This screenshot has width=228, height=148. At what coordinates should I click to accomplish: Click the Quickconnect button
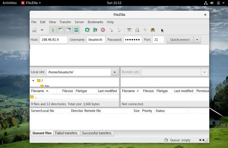(x=180, y=40)
